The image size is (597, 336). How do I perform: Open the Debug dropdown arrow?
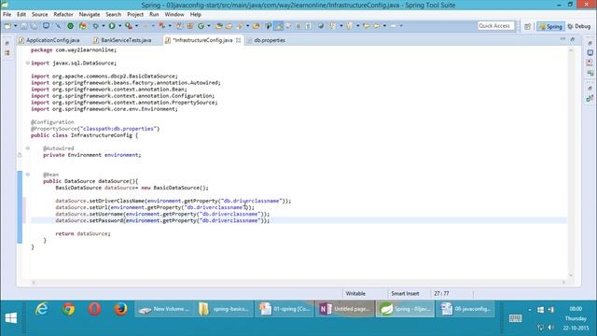point(103,26)
